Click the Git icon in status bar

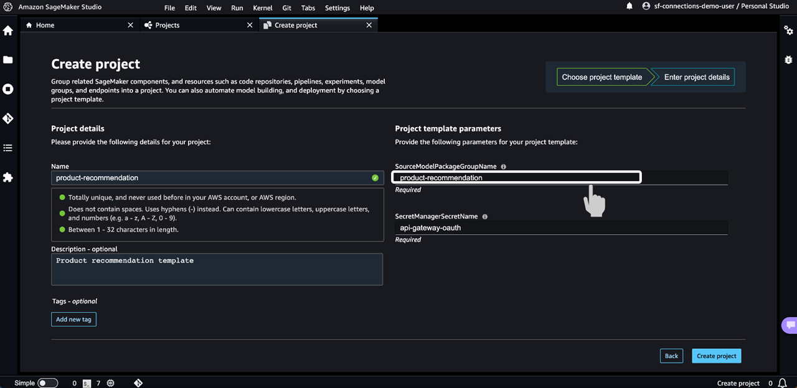pos(138,383)
